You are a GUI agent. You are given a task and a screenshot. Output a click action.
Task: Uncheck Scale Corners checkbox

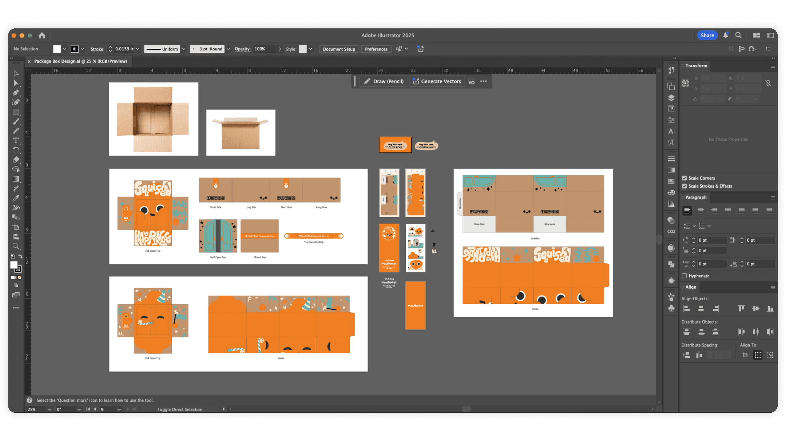pyautogui.click(x=684, y=178)
